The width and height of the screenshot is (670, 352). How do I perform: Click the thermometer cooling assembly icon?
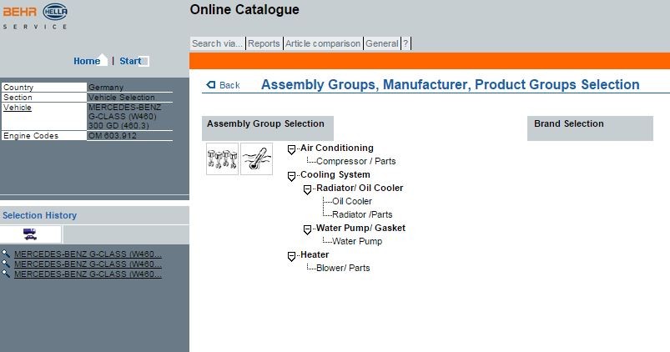(x=257, y=158)
